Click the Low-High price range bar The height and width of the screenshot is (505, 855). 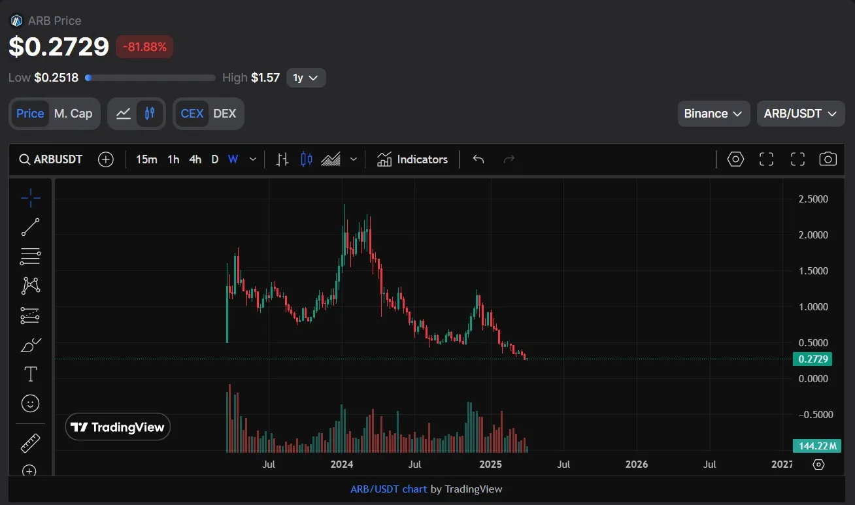pos(150,78)
